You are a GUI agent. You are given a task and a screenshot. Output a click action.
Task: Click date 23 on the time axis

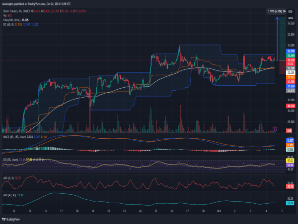tap(124, 211)
